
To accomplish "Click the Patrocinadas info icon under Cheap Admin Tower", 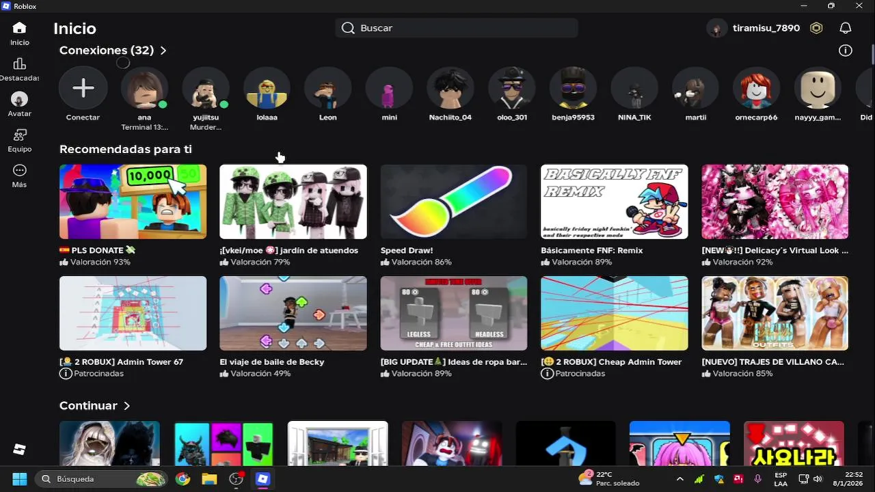I will pyautogui.click(x=547, y=374).
